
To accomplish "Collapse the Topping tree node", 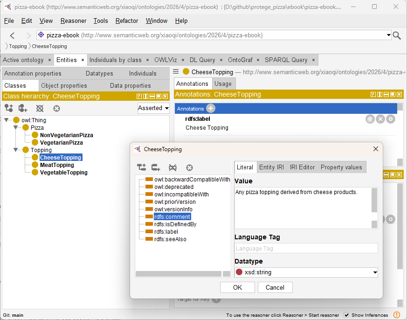I will (15, 150).
